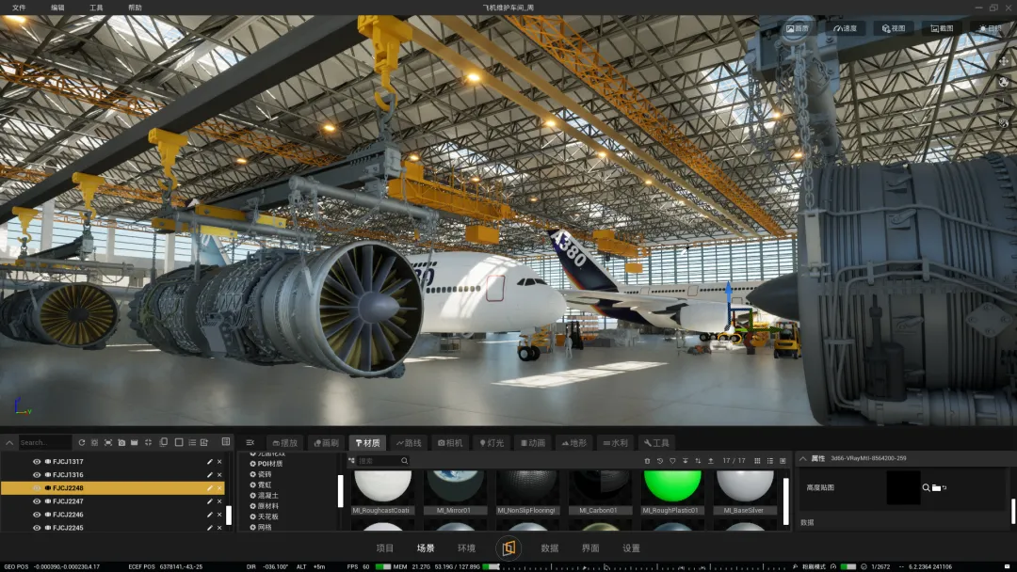Open the 文件 menu

coord(19,8)
